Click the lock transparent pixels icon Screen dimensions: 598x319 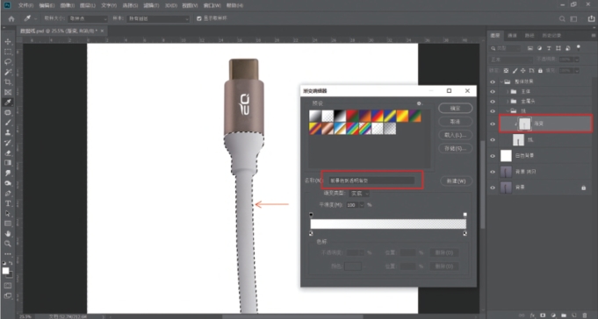[x=506, y=70]
